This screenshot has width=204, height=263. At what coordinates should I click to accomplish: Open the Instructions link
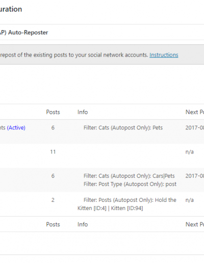(164, 55)
